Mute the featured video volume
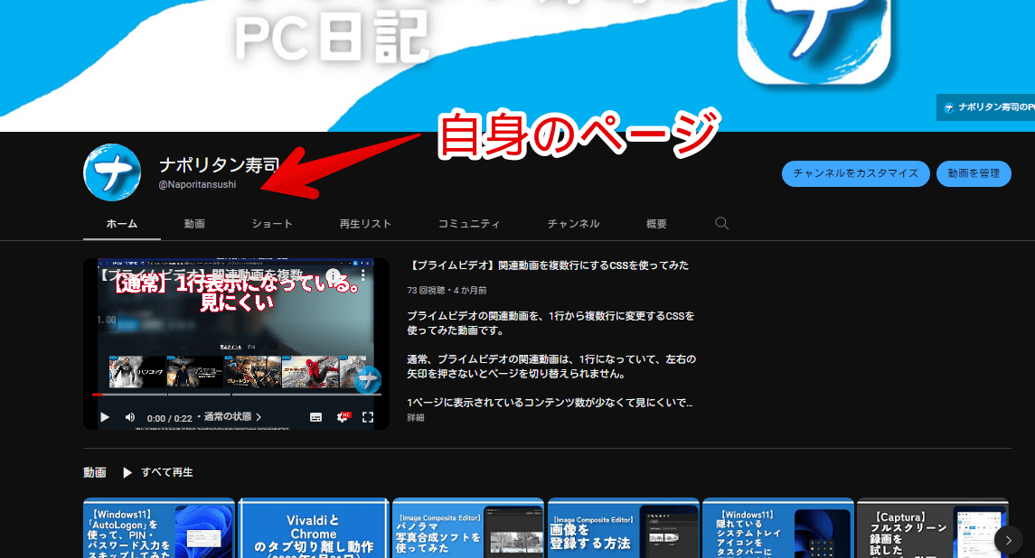The height and width of the screenshot is (558, 1035). (x=130, y=417)
